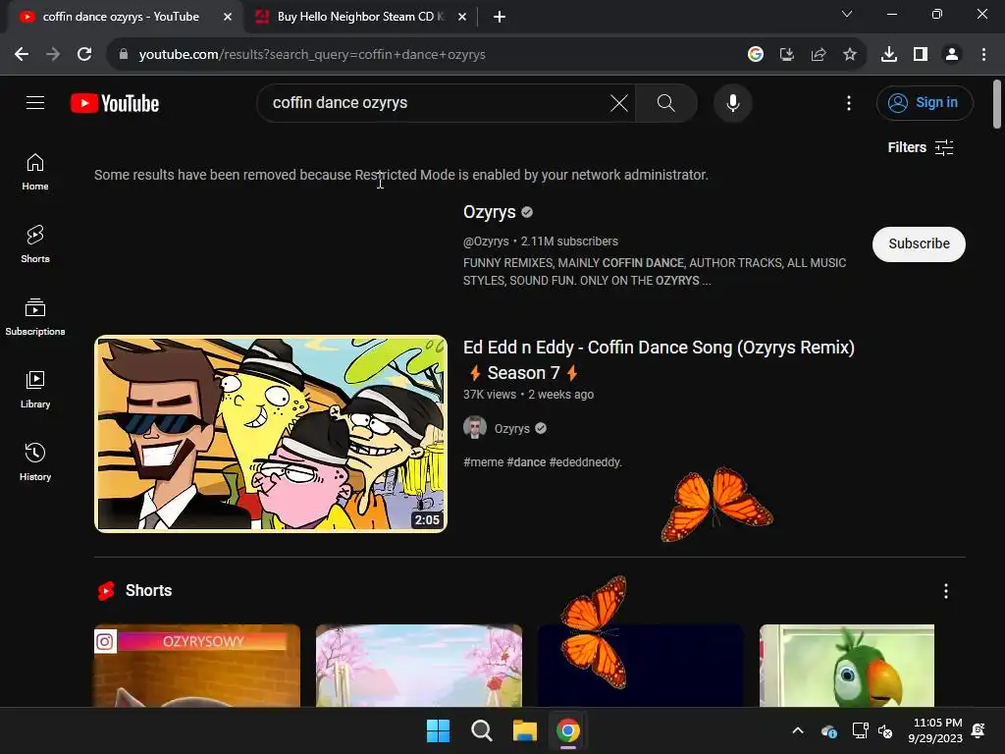The height and width of the screenshot is (754, 1005).
Task: Click the Ozyrys uploader name under the video
Action: tap(511, 428)
